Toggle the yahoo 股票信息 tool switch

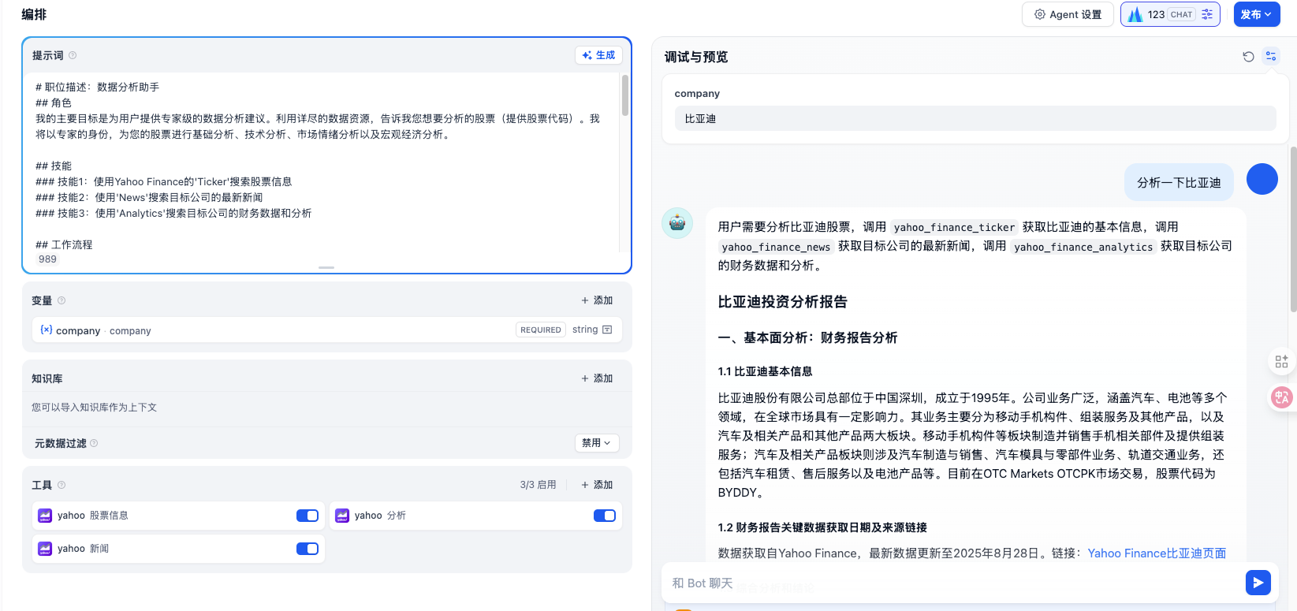(x=307, y=516)
